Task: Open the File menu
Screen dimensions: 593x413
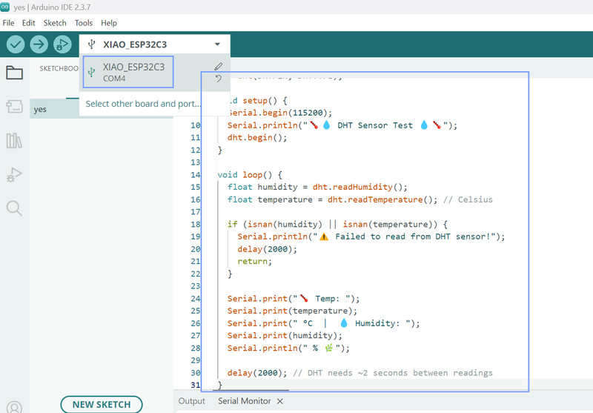Action: (8, 23)
